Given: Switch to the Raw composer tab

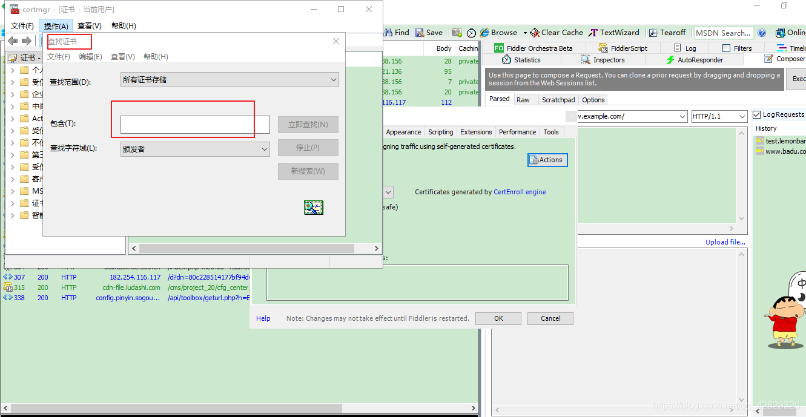Looking at the screenshot, I should coord(523,100).
